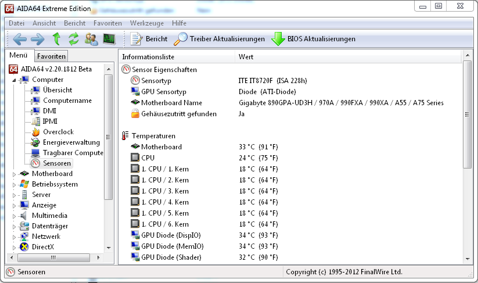The width and height of the screenshot is (478, 283).
Task: Click the Server tower icon
Action: [24, 195]
